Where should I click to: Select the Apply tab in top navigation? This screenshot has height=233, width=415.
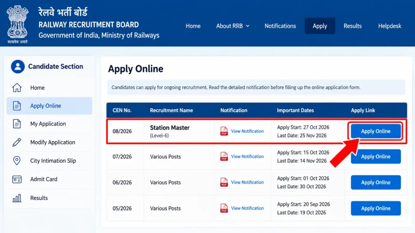(320, 26)
